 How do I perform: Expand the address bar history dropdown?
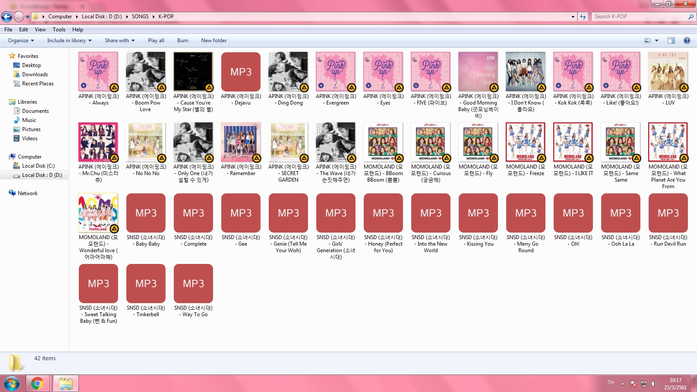pyautogui.click(x=573, y=17)
